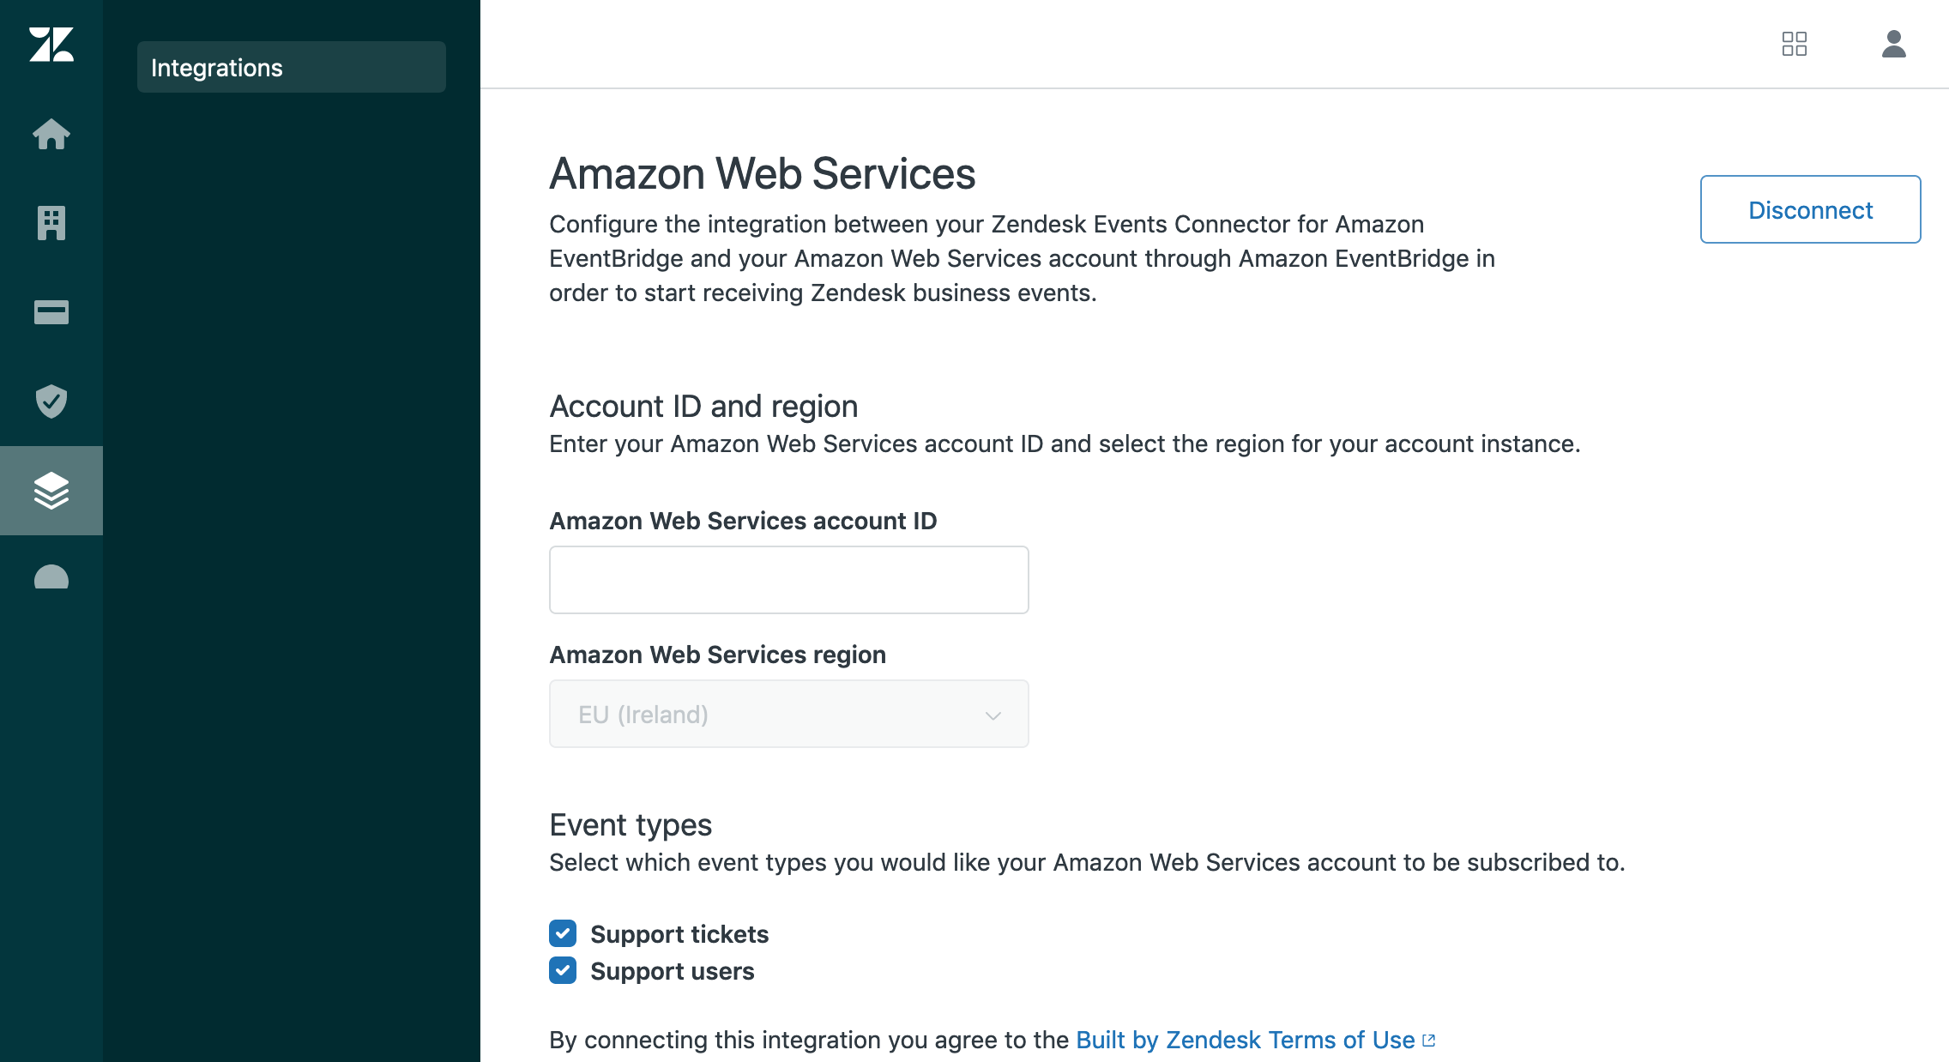The height and width of the screenshot is (1062, 1949).
Task: Click the Amazon Web Services account ID field
Action: click(x=788, y=580)
